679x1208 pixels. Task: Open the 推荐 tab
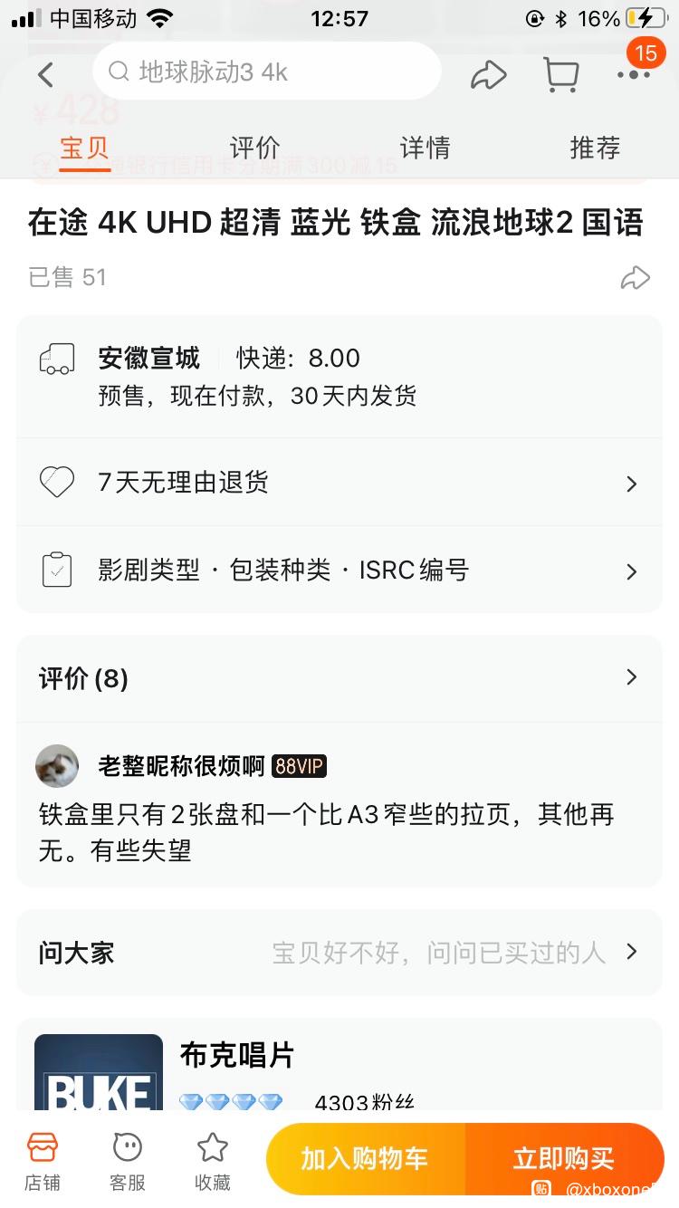pyautogui.click(x=595, y=148)
